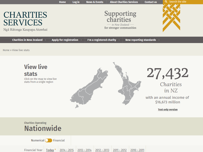Open About Charities Services page
Image resolution: width=203 pixels, height=152 pixels.
(x=124, y=2)
